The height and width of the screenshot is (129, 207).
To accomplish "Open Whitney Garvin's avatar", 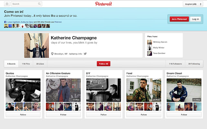I will click(149, 42).
